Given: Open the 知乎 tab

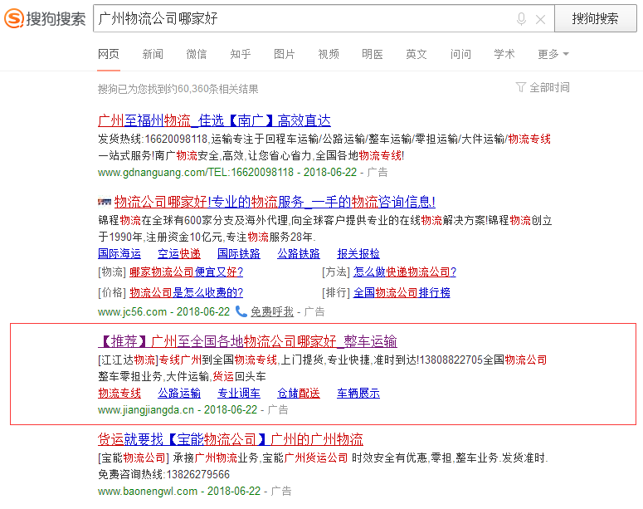Looking at the screenshot, I should [x=241, y=54].
